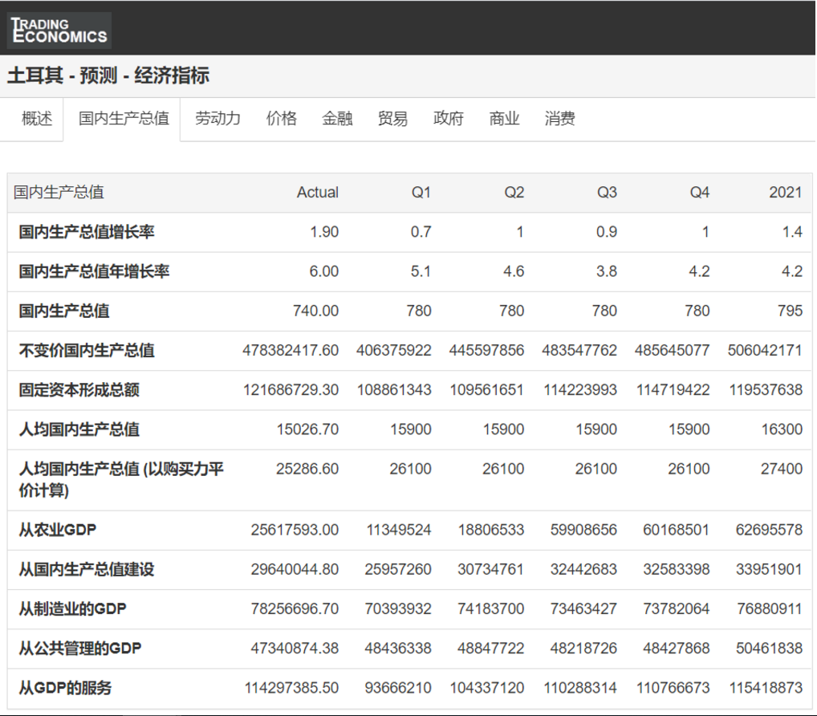Click the value 62695578
This screenshot has width=817, height=716.
pos(769,530)
